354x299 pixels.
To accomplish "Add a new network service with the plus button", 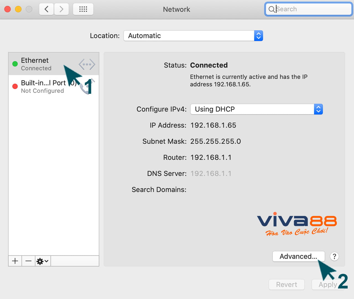I will pos(15,261).
